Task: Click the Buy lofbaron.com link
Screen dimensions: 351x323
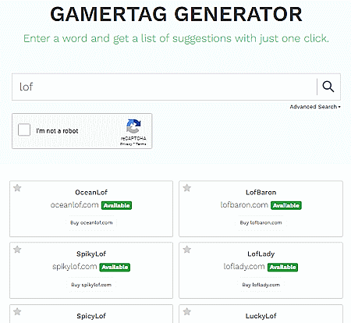Action: (261, 222)
